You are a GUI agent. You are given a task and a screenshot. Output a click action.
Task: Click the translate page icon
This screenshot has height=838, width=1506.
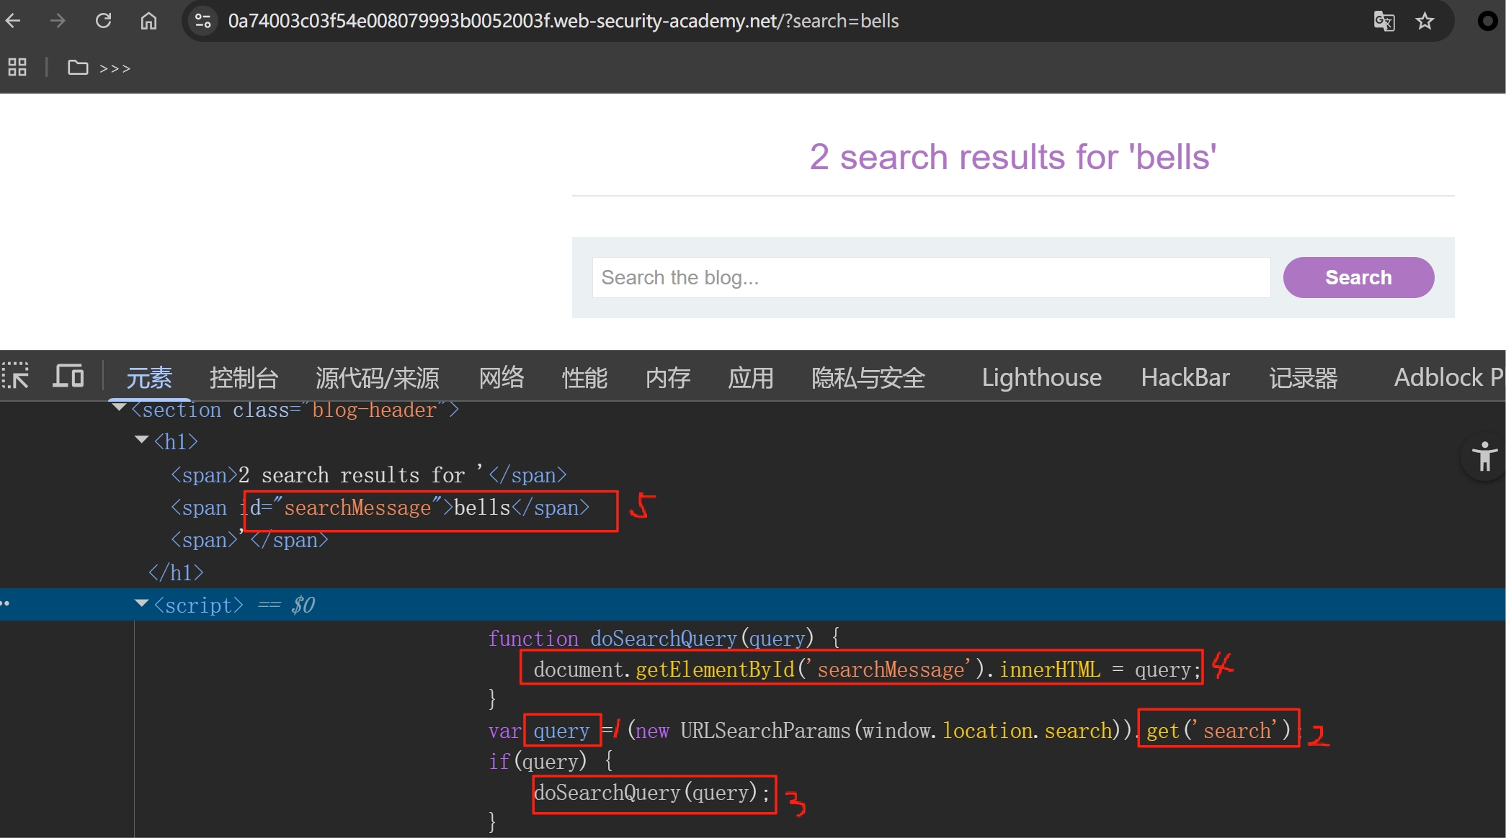click(x=1384, y=21)
